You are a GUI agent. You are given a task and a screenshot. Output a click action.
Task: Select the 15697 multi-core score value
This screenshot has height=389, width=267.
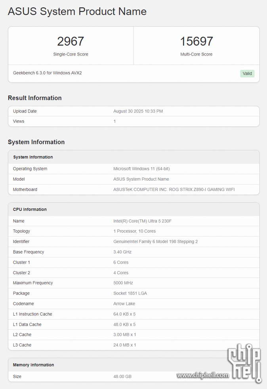click(x=196, y=41)
